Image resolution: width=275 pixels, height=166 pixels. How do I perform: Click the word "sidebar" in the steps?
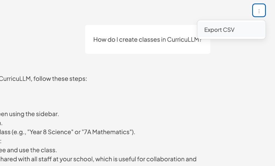click(x=49, y=114)
